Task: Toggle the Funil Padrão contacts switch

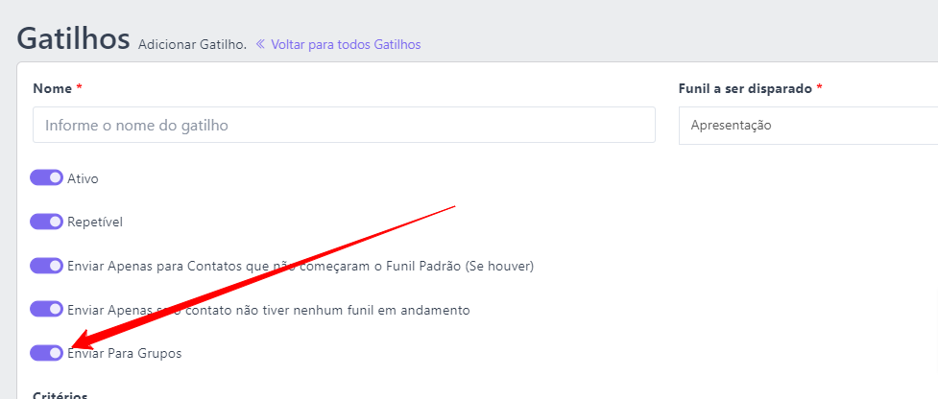Action: coord(47,266)
